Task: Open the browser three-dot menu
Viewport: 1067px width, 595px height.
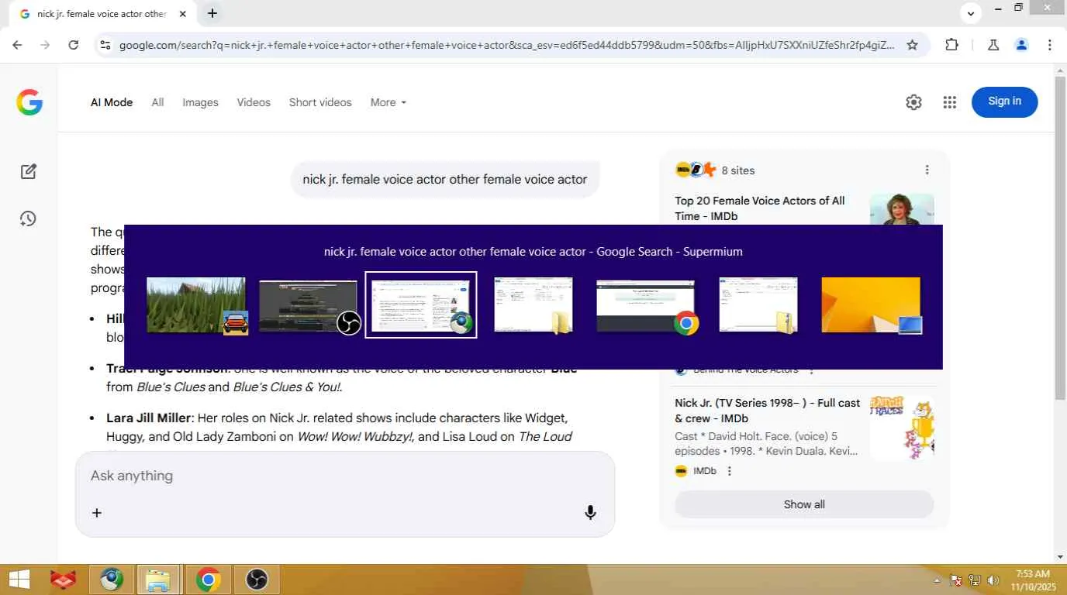Action: [1049, 45]
